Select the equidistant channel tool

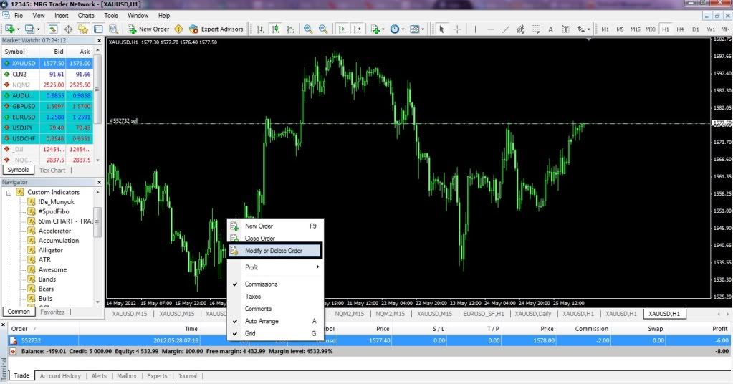[520, 29]
